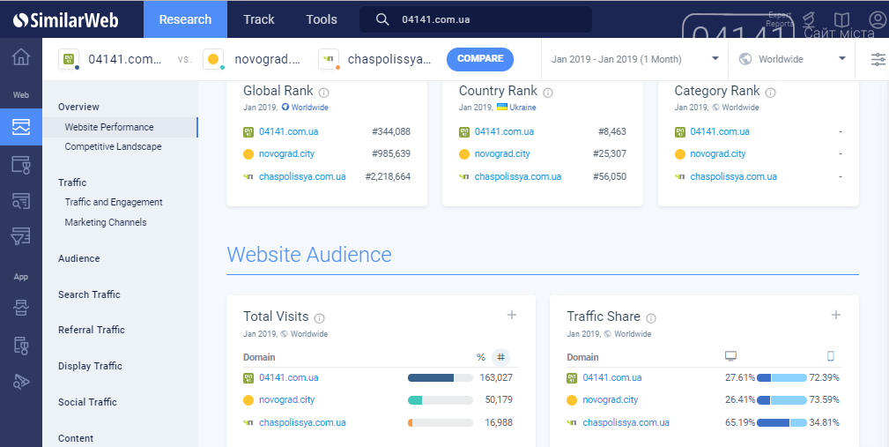Open Search Traffic section
The width and height of the screenshot is (889, 447).
click(89, 294)
